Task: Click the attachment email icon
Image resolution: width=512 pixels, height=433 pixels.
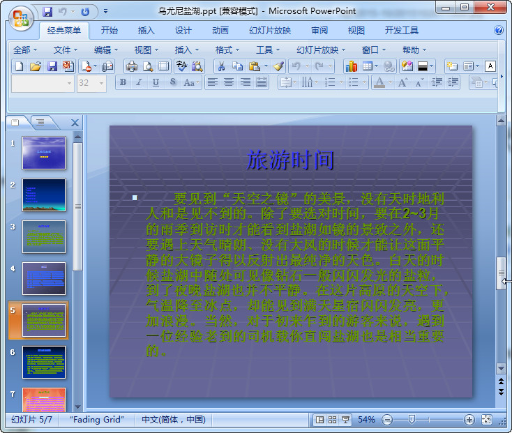Action: (107, 66)
